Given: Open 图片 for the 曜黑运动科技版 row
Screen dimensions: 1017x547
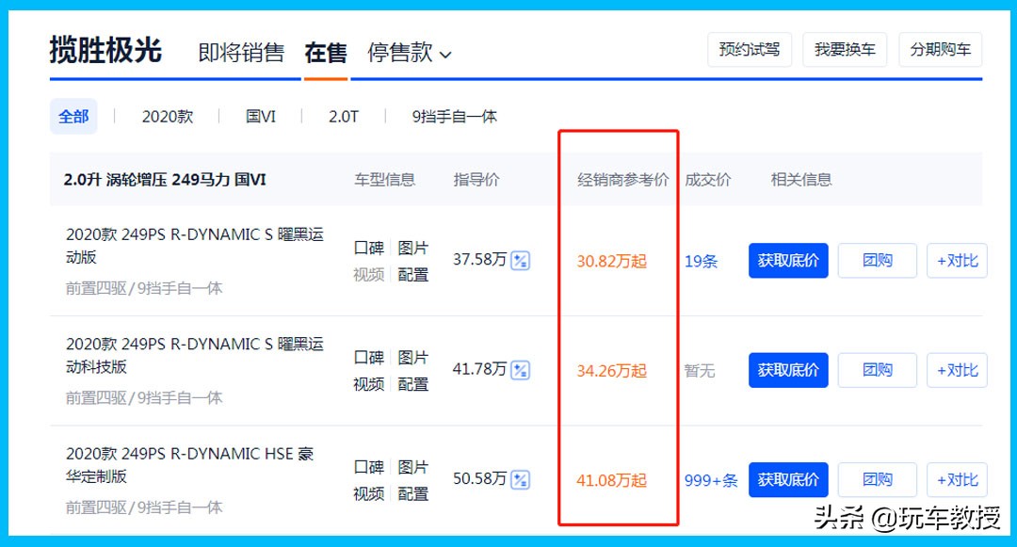Looking at the screenshot, I should pos(413,357).
